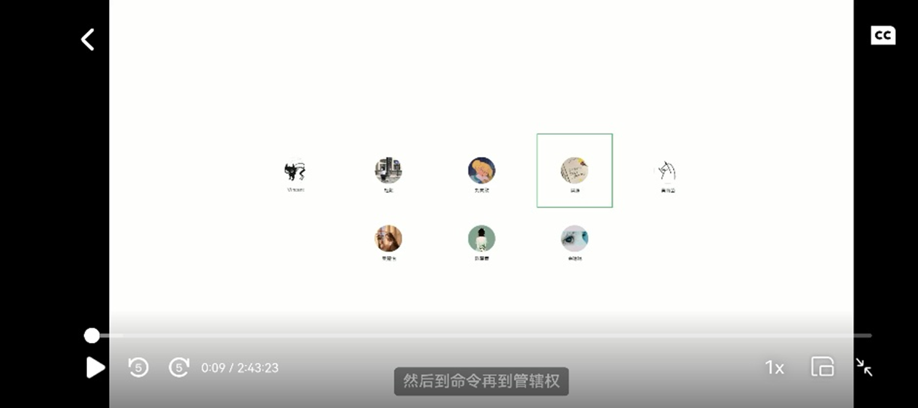
Task: Toggle closed captions with the CC button
Action: coord(882,35)
